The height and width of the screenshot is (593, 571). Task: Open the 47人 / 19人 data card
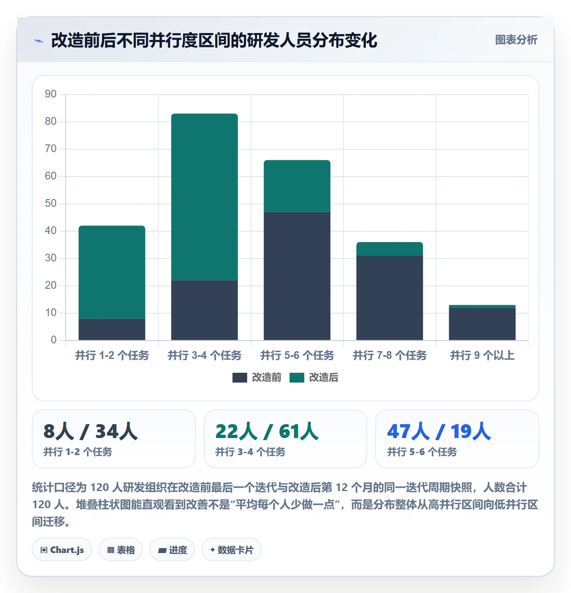pyautogui.click(x=457, y=439)
